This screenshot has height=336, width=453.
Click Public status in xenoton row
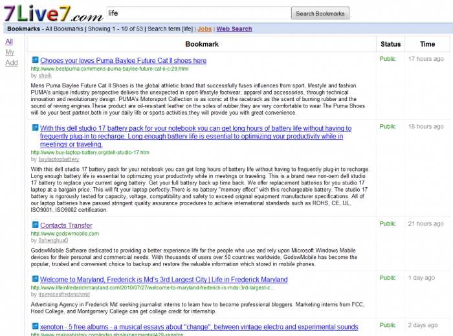(x=388, y=325)
